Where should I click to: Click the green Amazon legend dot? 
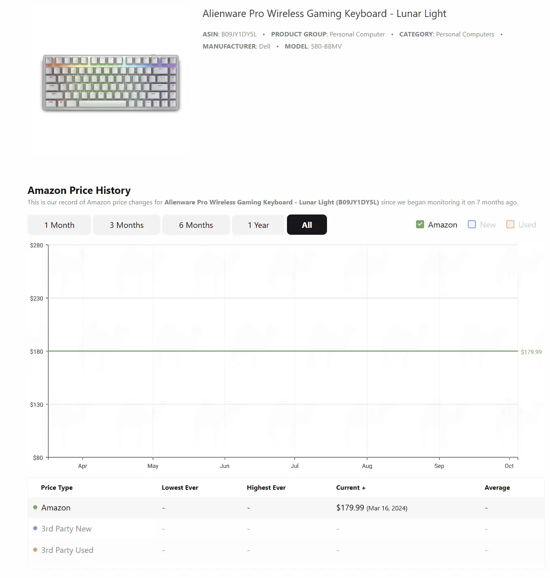35,507
